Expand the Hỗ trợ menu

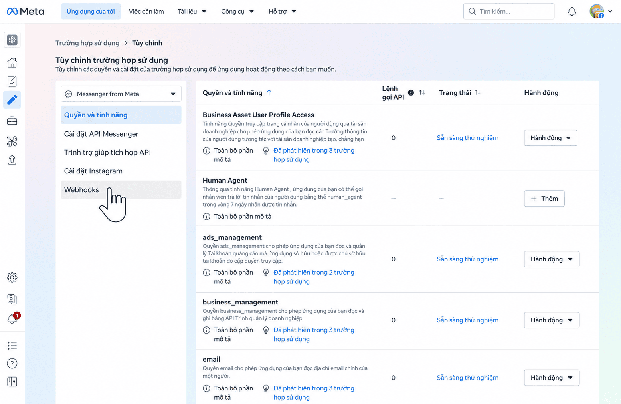tap(283, 11)
